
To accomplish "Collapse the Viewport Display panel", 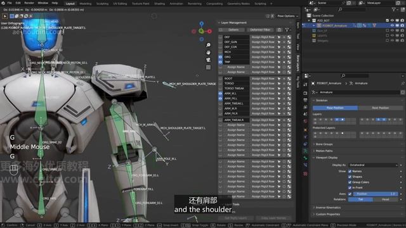I will point(314,158).
